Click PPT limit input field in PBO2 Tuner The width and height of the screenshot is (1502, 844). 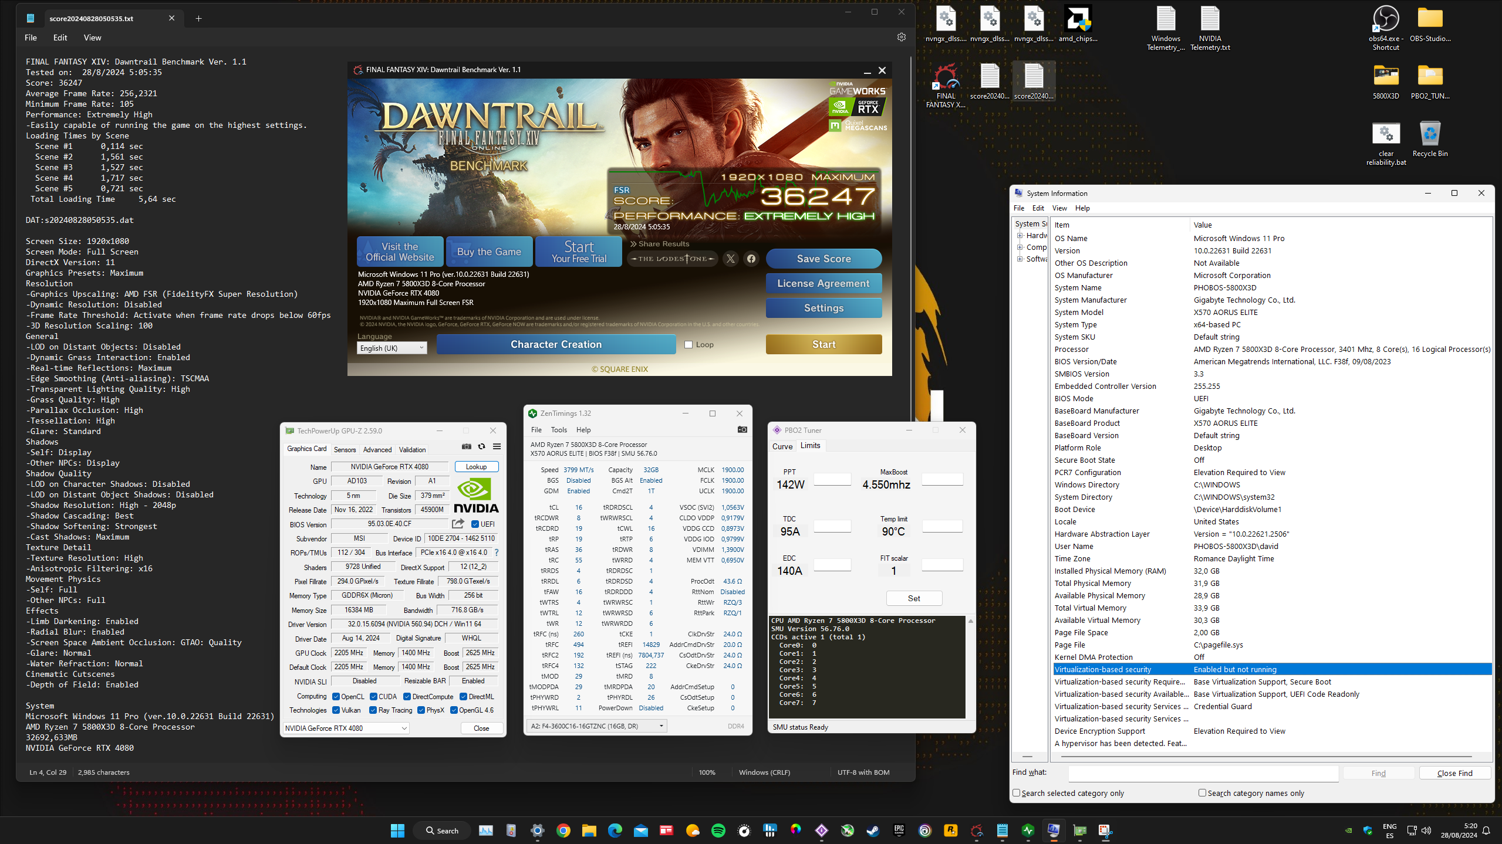(x=832, y=479)
